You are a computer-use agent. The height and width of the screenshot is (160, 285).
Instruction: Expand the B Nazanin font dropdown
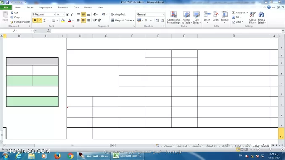[x=54, y=14]
